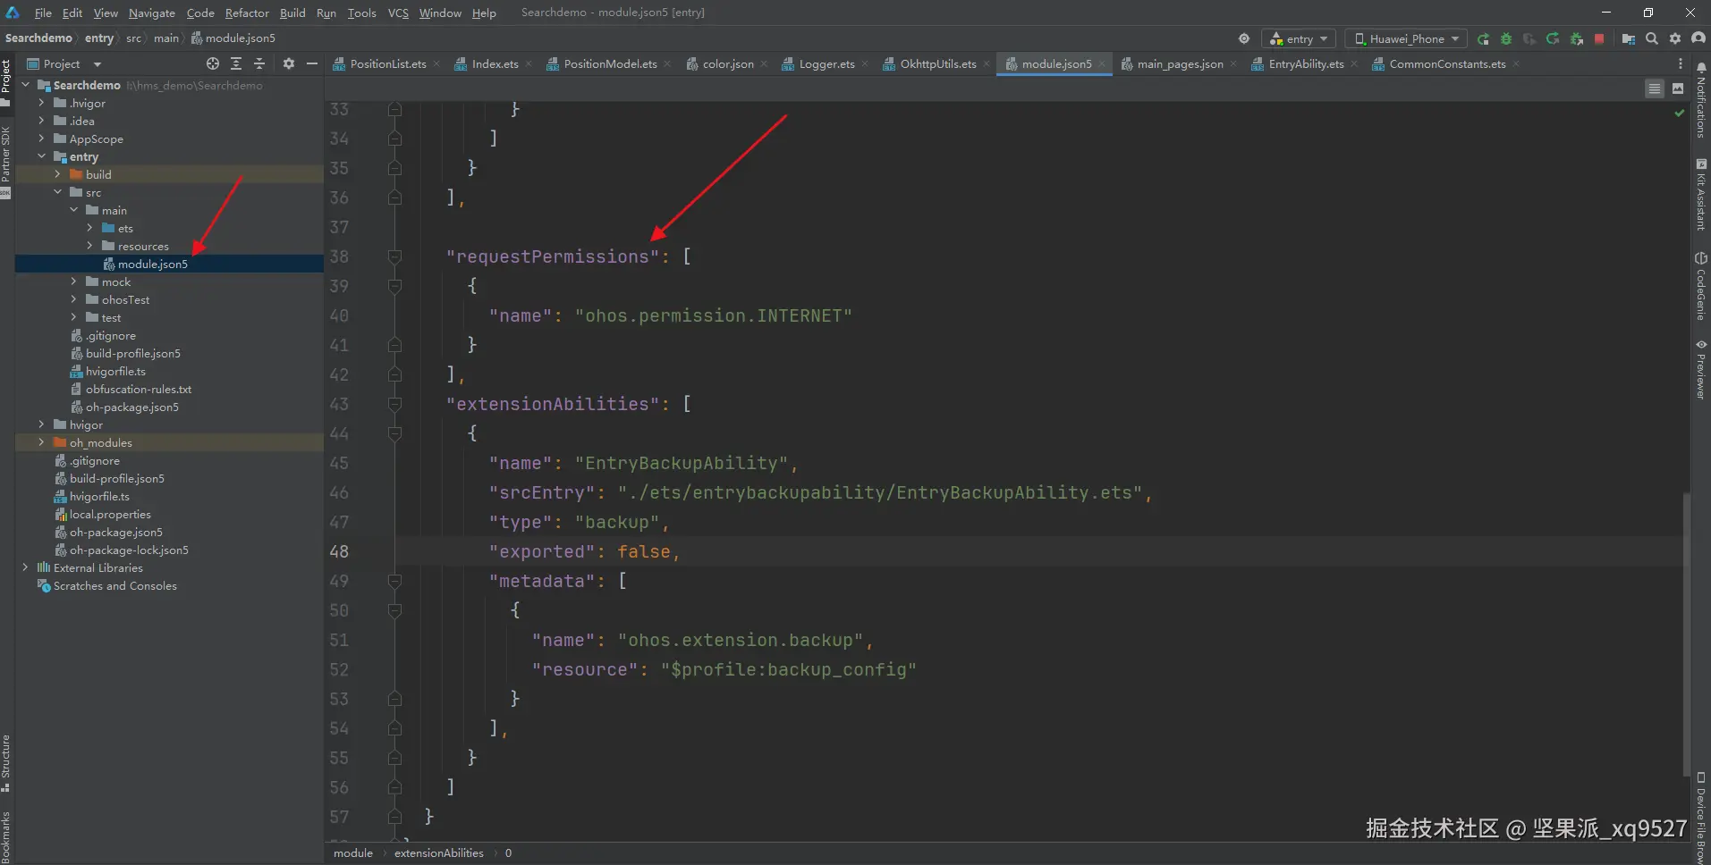Open the Build menu
Image resolution: width=1711 pixels, height=865 pixels.
pos(292,13)
